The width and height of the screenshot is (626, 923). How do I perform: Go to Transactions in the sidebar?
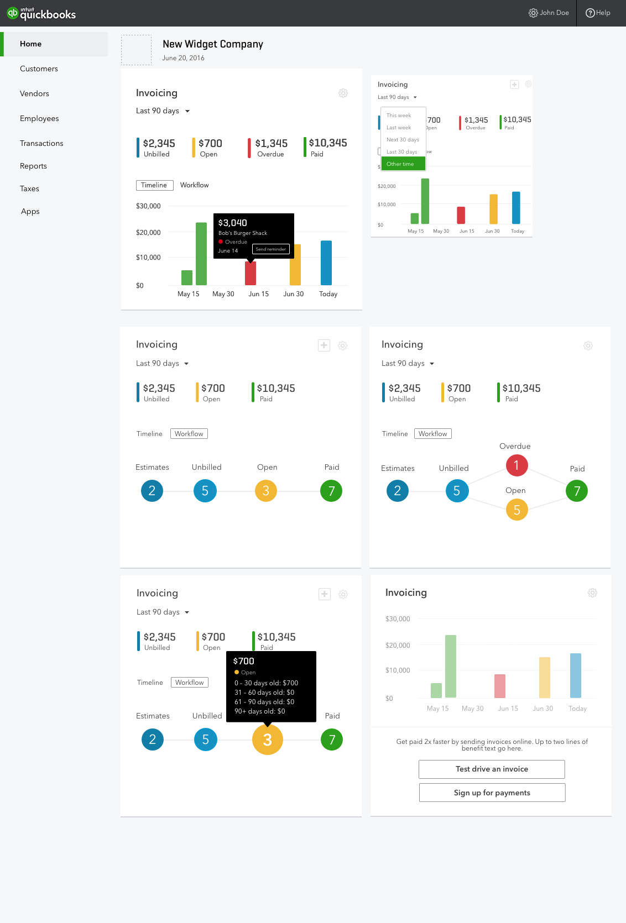[x=41, y=143]
